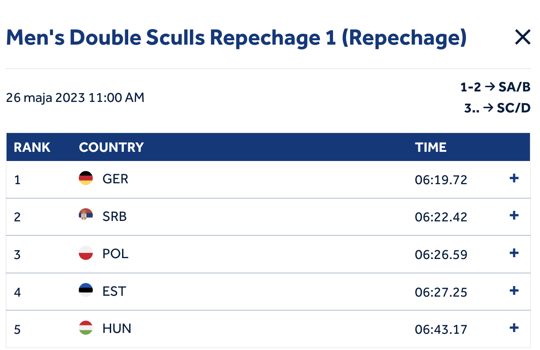Screen dimensions: 540x350
Task: Click the Serbian flag icon
Action: [x=86, y=215]
